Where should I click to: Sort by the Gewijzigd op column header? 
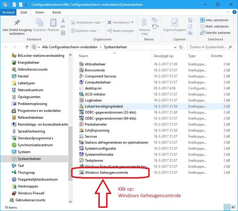pos(163,56)
